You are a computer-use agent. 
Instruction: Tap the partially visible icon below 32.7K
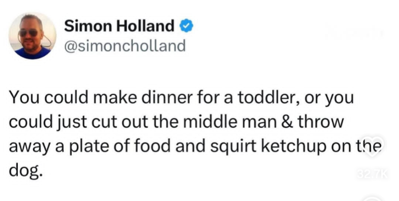[373, 198]
